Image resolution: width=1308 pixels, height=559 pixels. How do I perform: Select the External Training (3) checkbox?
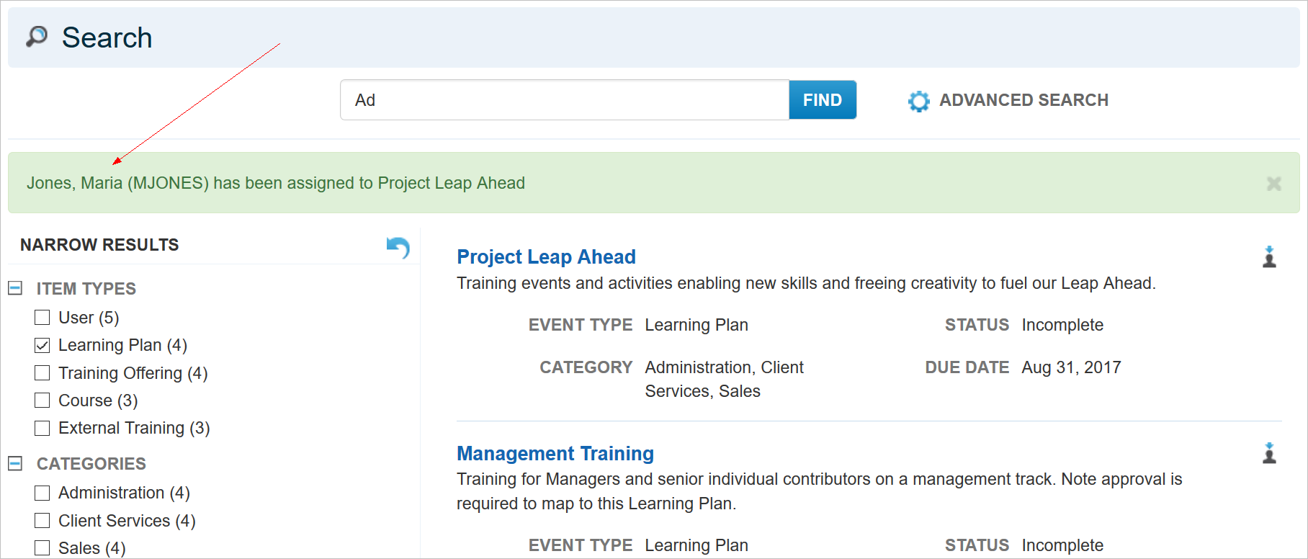[42, 428]
